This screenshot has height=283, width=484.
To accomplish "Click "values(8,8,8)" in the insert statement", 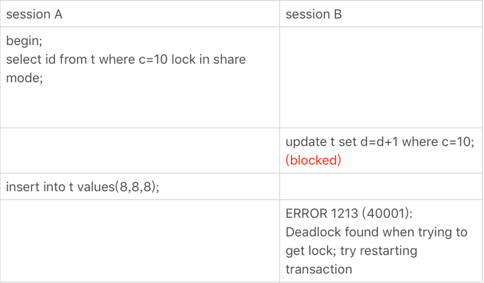I will [118, 186].
